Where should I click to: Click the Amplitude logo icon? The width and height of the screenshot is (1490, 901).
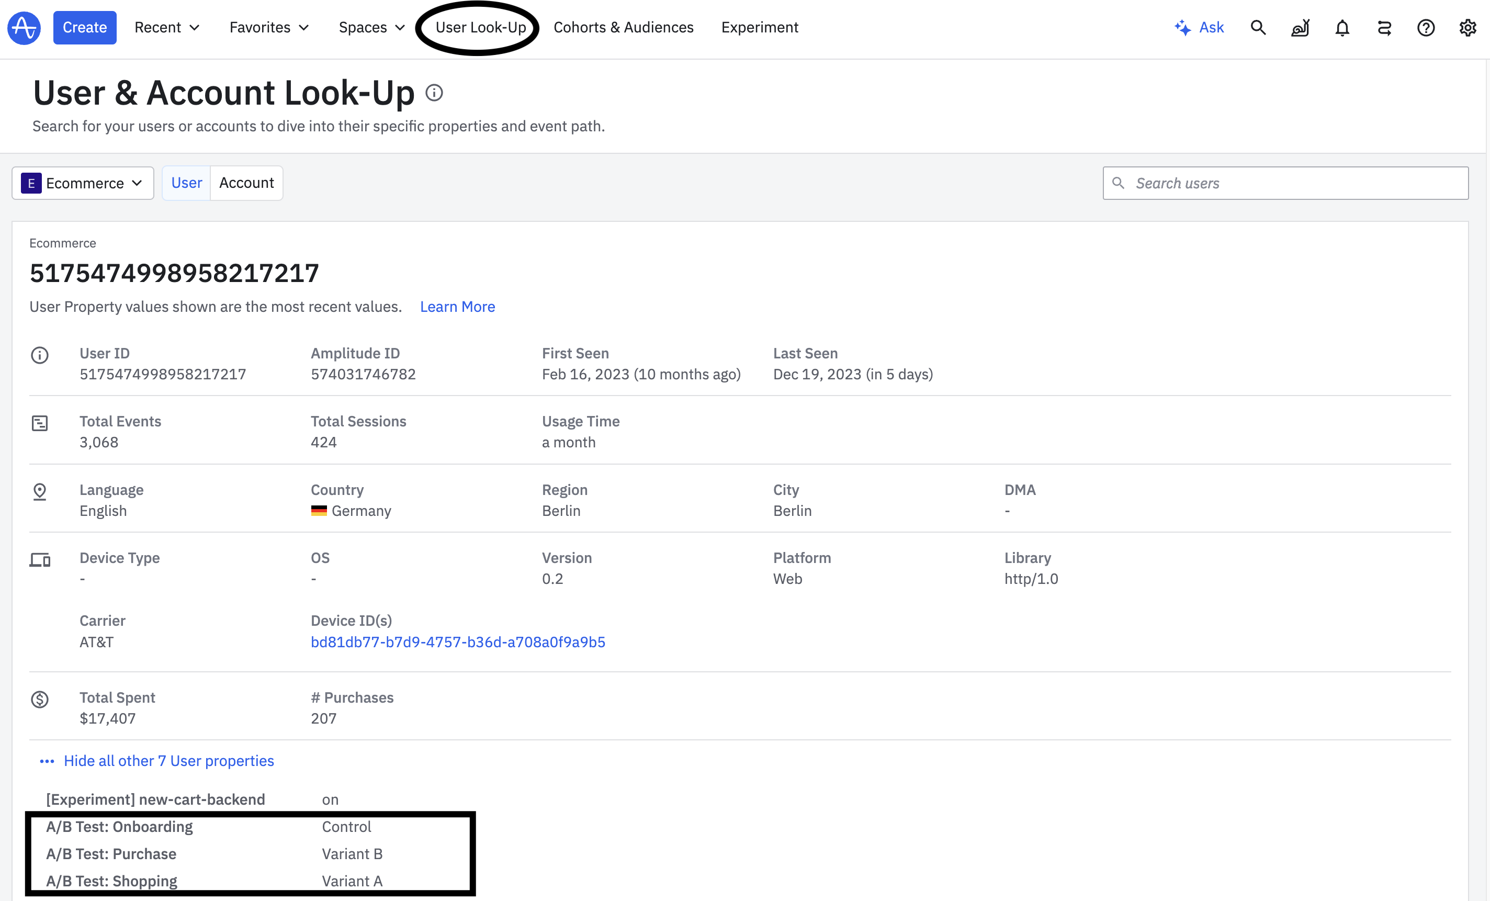pos(24,28)
